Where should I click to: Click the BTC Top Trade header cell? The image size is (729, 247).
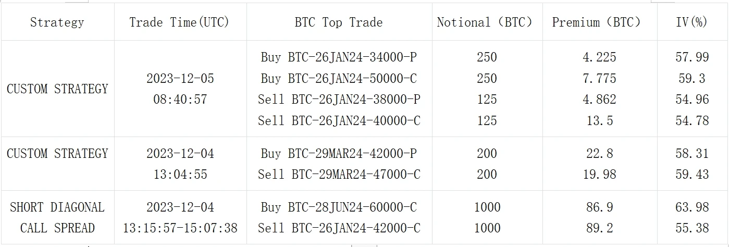click(x=338, y=22)
